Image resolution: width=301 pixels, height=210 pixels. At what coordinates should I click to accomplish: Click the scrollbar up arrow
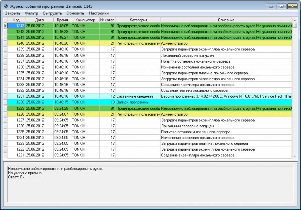pyautogui.click(x=295, y=20)
